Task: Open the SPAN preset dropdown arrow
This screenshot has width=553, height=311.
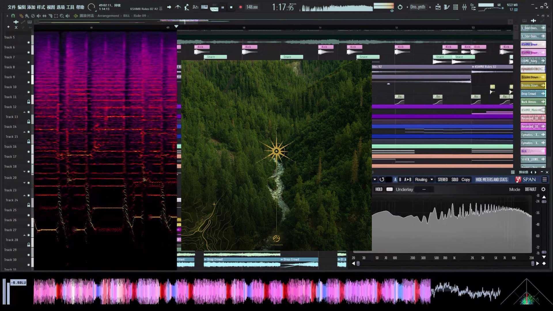Action: pyautogui.click(x=375, y=180)
